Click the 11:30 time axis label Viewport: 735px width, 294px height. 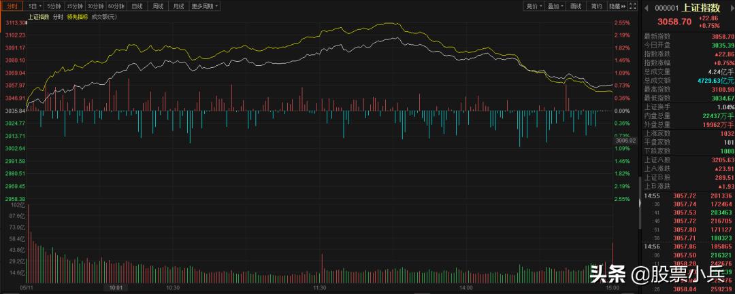tap(321, 288)
